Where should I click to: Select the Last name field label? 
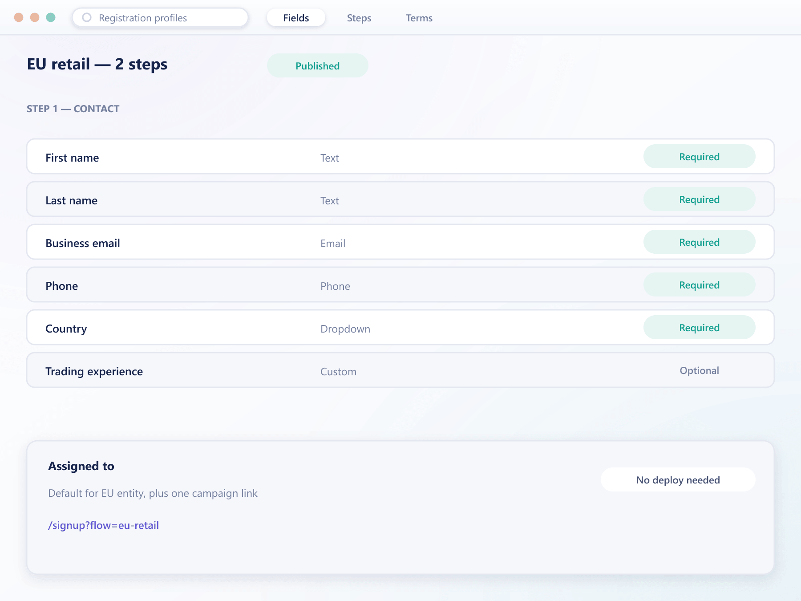71,200
